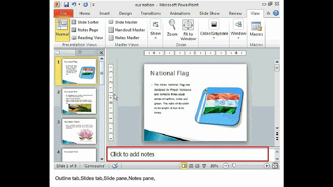Open the Slide Master view
Image resolution: width=333 pixels, height=187 pixels.
(123, 22)
